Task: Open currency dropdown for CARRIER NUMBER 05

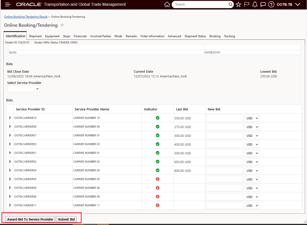Action: [x=252, y=179]
